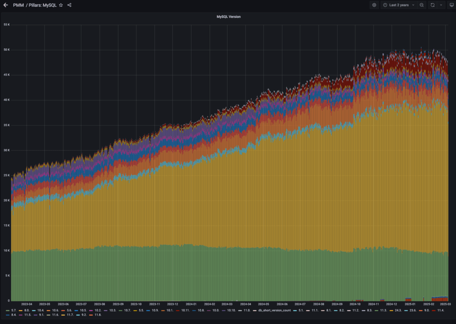
Task: Click the 24.3 legend entry
Action: pos(397,310)
